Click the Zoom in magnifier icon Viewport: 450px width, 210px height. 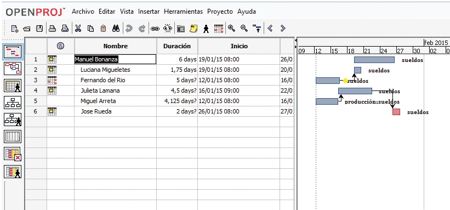pyautogui.click(x=232, y=28)
